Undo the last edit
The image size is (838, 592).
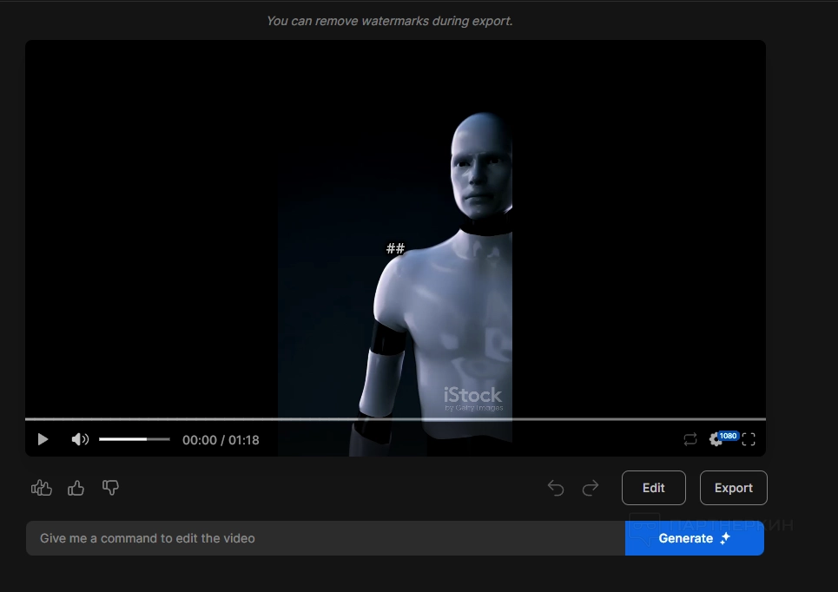(556, 489)
